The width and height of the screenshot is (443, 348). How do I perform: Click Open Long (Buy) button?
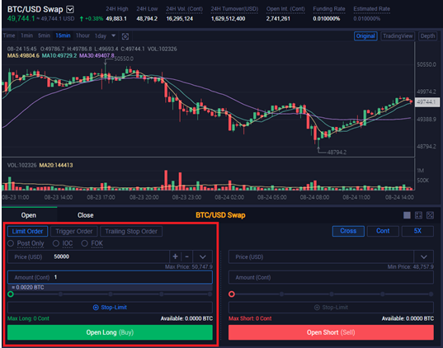point(110,332)
